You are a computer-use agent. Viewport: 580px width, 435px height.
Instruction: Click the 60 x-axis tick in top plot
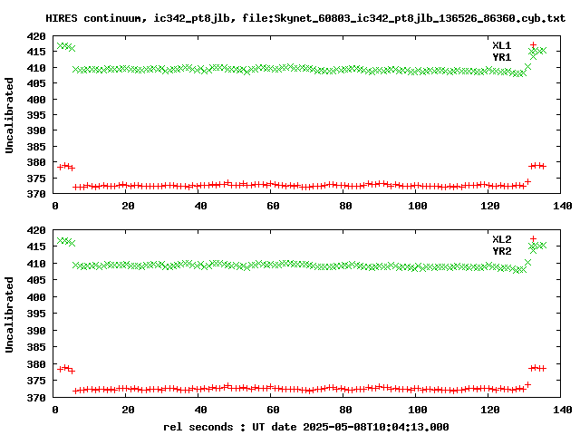(x=273, y=206)
